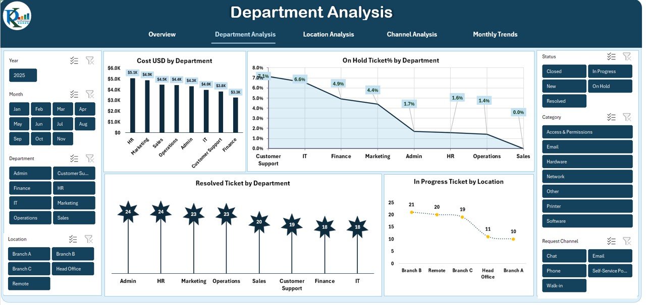Open the Monthly Trends tab

[x=495, y=34]
